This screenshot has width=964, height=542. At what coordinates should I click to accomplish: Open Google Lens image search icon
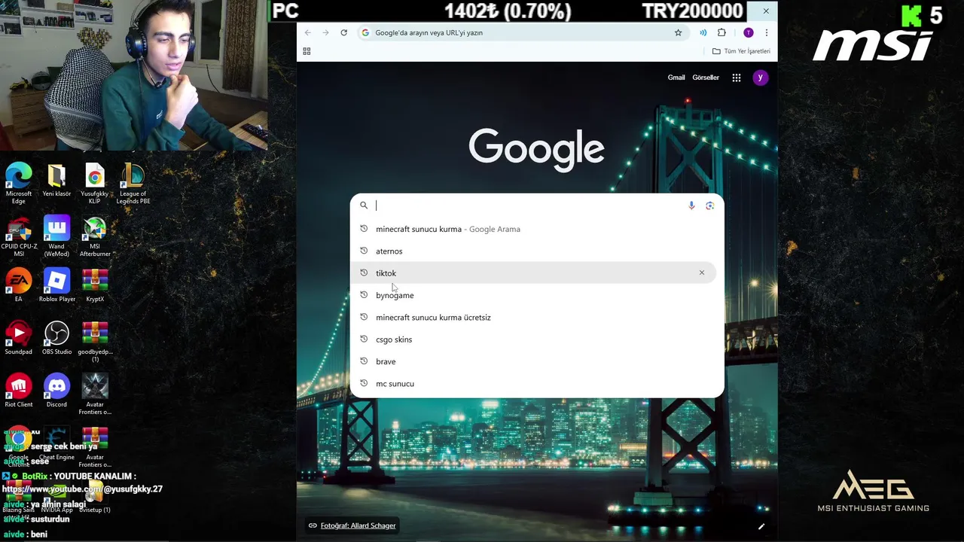[x=709, y=206]
